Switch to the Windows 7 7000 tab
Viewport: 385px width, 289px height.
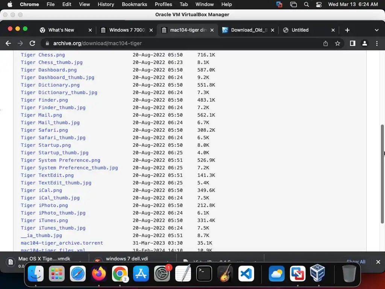(127, 30)
